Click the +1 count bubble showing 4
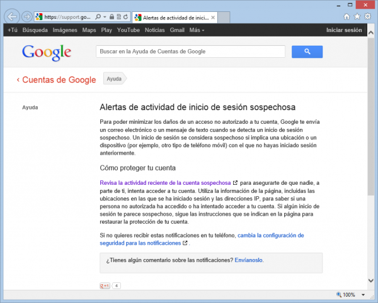 tap(117, 285)
